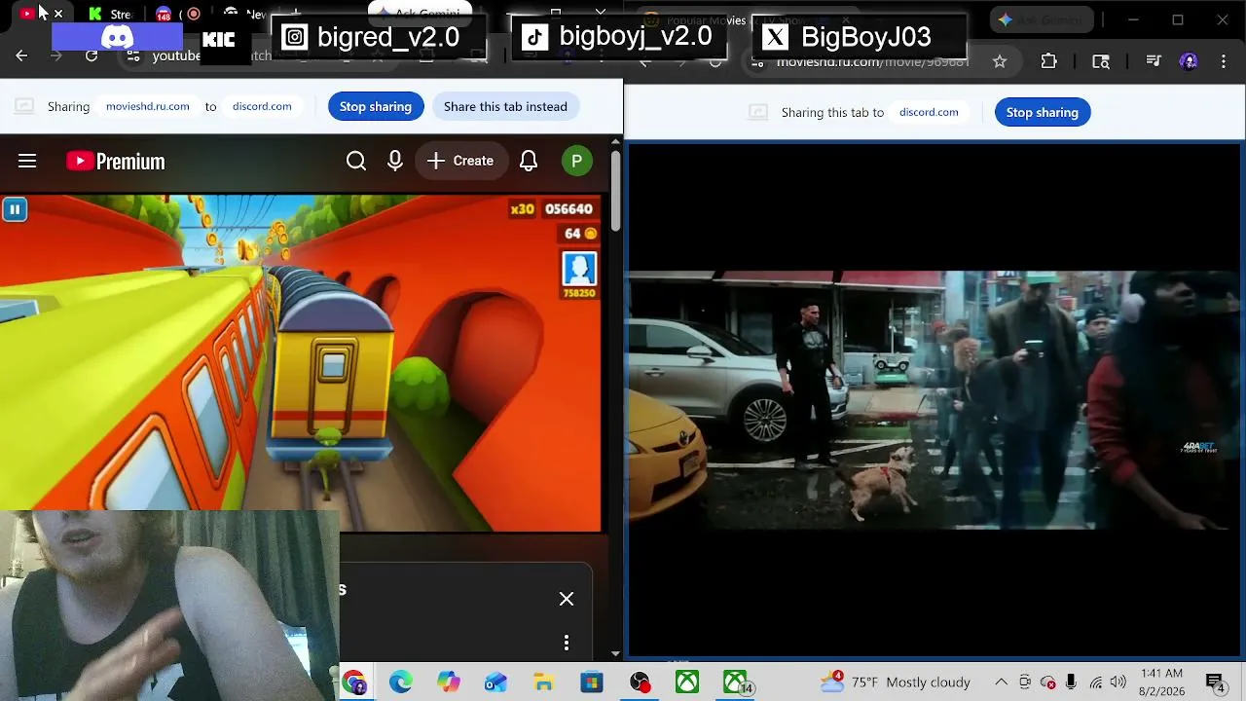Stop sharing in the right browser window
This screenshot has height=701, width=1246.
1043,112
